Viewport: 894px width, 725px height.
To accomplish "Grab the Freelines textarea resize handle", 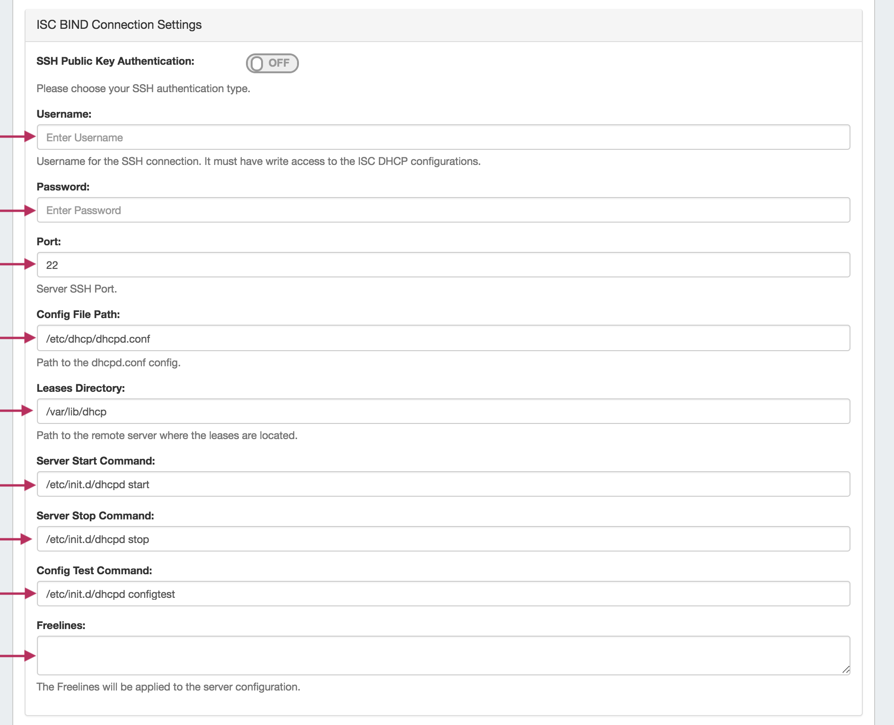I will 846,670.
